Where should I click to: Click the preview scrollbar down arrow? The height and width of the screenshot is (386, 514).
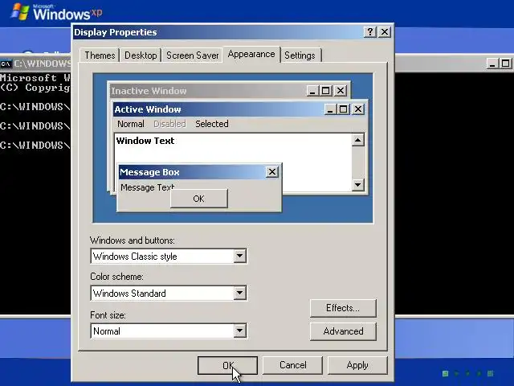coord(358,184)
